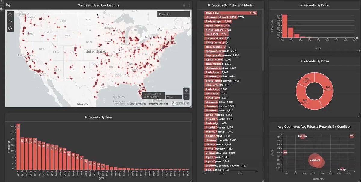361x182 pixels.
Task: Click the unlink icon on the map panel
Action: [8, 5]
